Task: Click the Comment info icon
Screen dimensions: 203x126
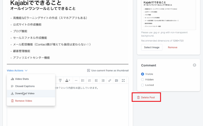Action: pyautogui.click(x=194, y=65)
